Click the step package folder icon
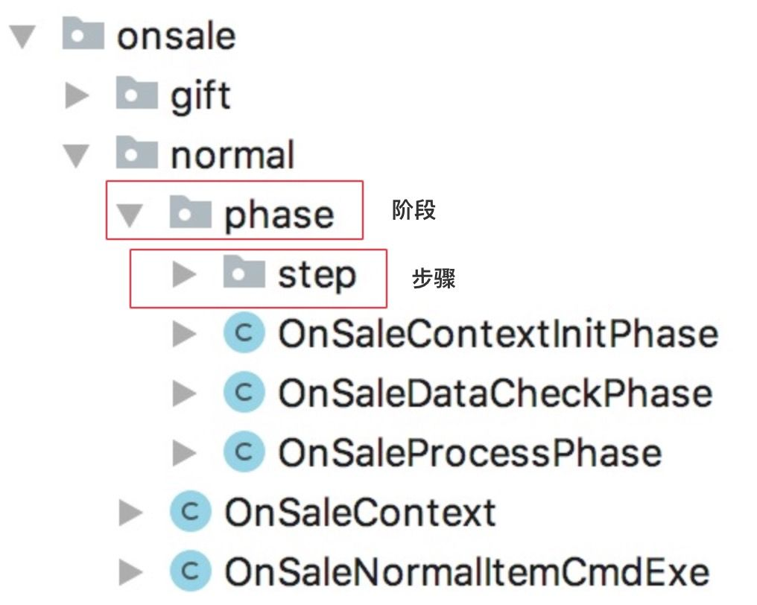The height and width of the screenshot is (605, 757). click(244, 271)
